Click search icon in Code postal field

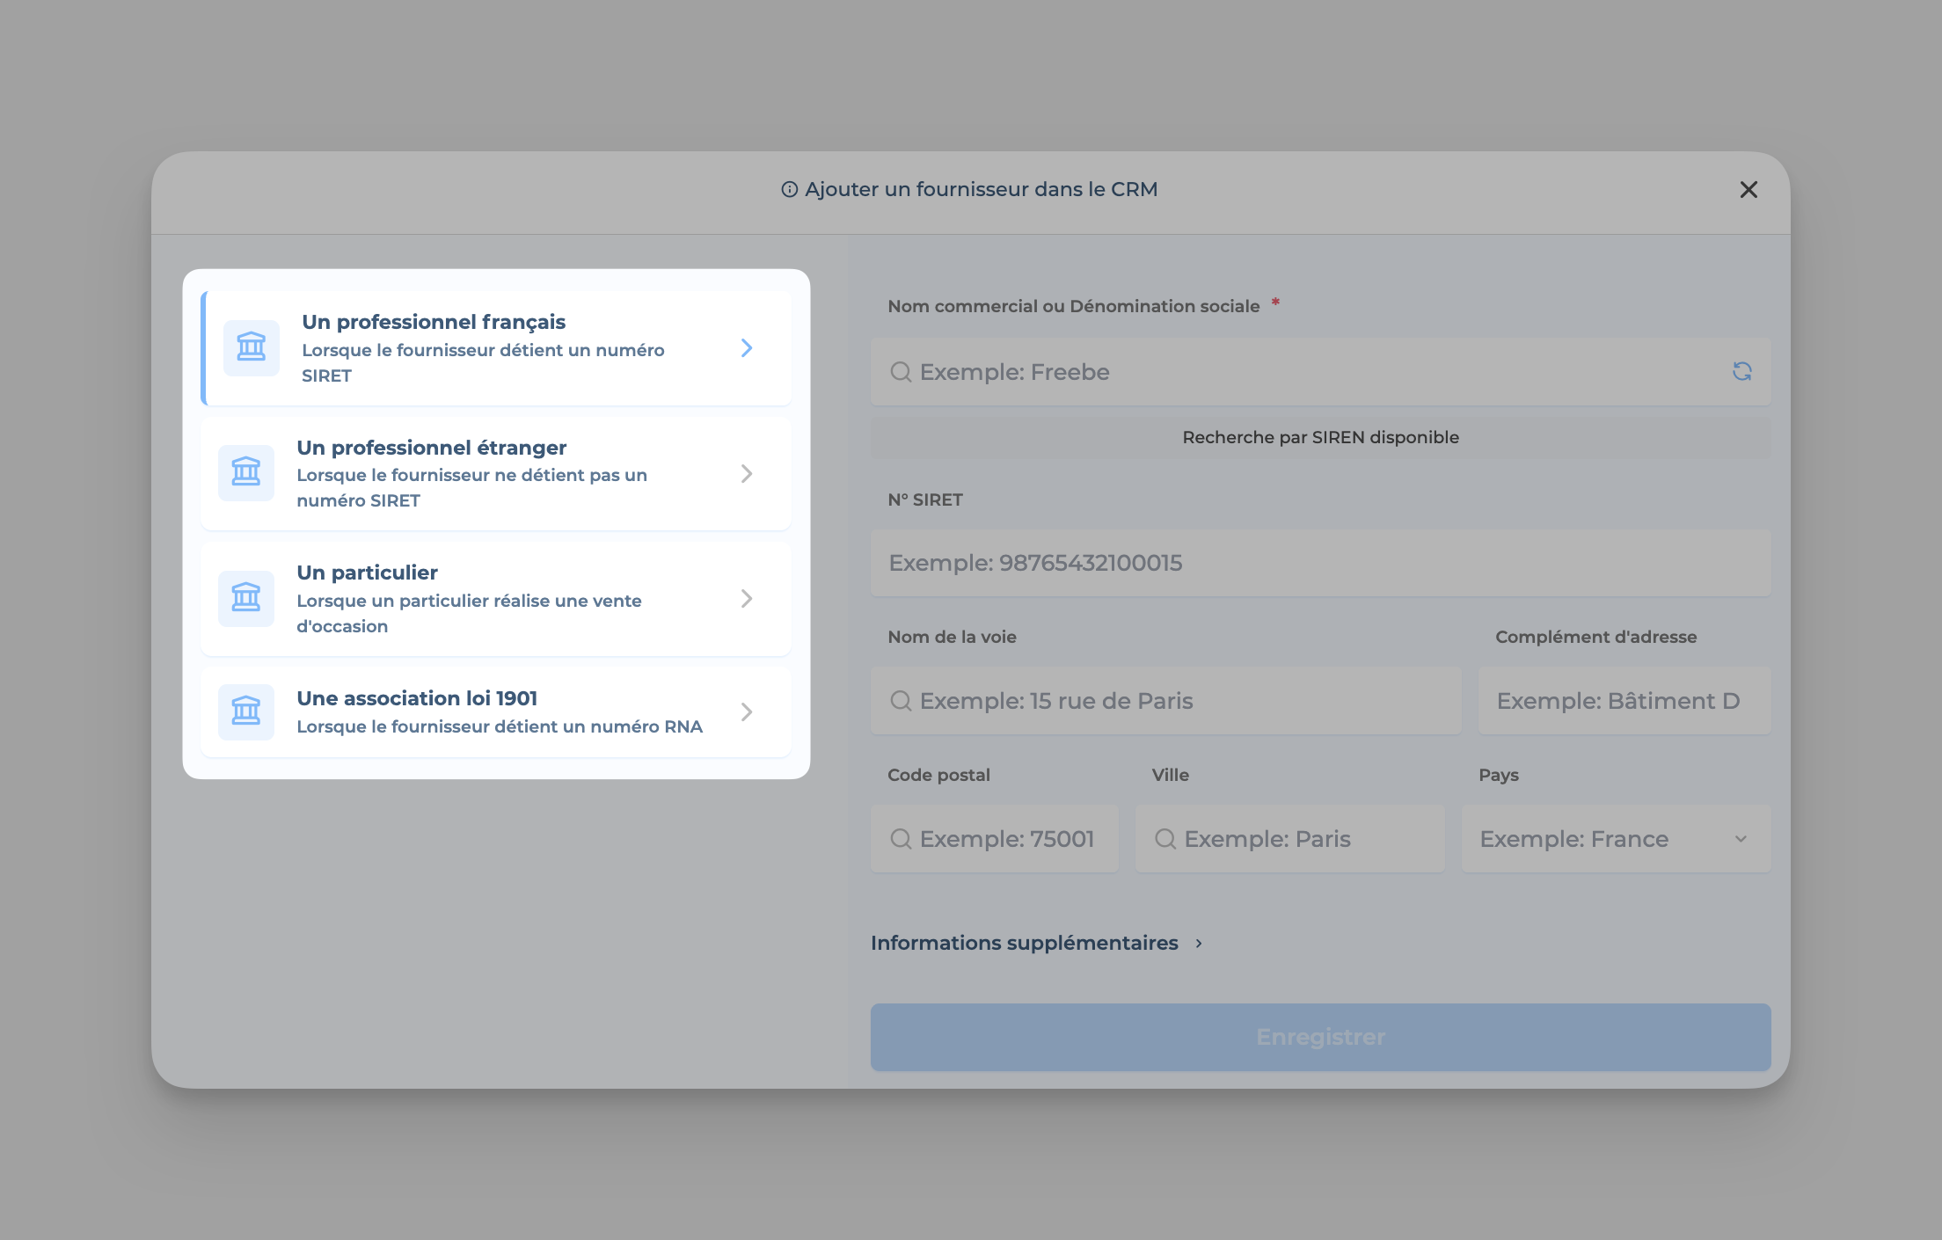[901, 839]
